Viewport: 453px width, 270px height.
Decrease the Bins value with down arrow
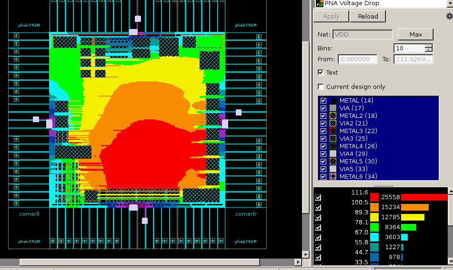(429, 50)
